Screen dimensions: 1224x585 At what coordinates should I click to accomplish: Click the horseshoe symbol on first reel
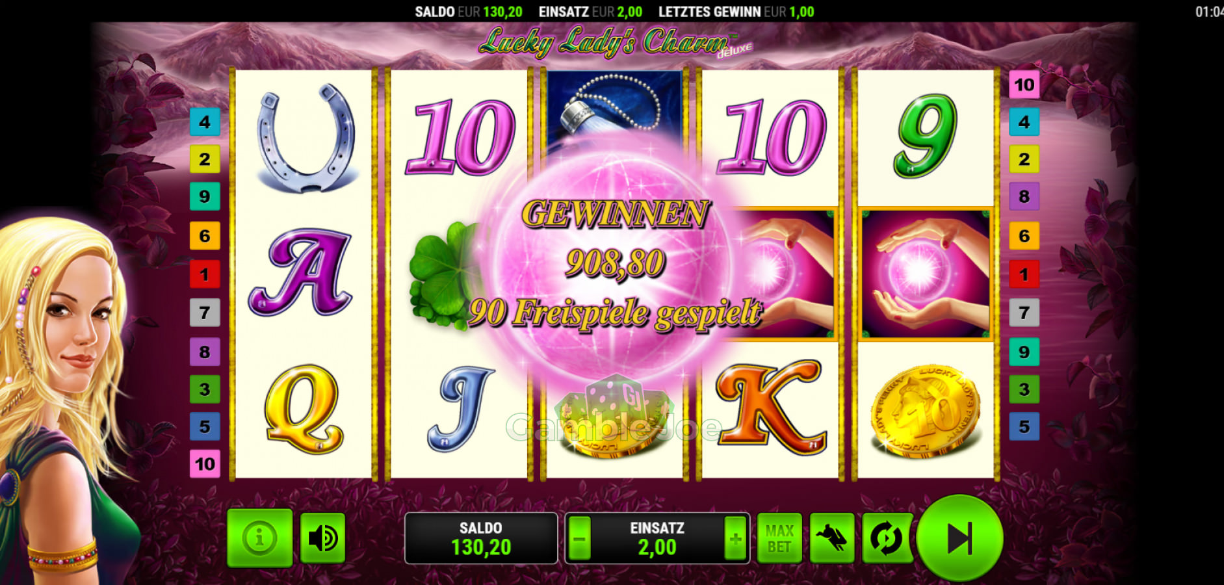(304, 138)
